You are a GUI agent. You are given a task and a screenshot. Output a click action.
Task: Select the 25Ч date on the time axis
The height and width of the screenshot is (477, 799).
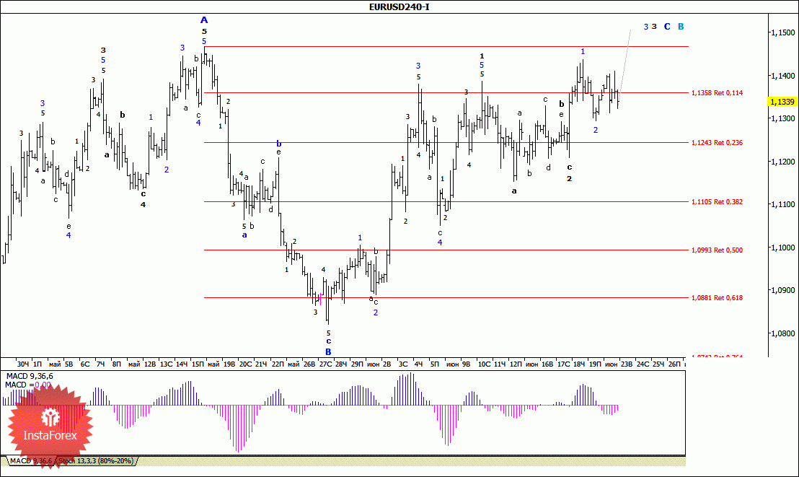(x=658, y=364)
